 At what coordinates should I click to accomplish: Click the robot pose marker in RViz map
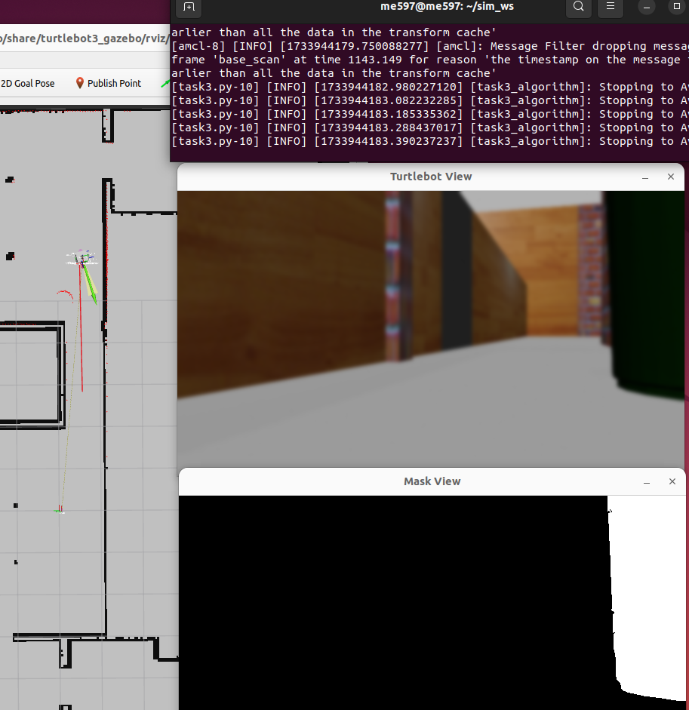coord(82,260)
